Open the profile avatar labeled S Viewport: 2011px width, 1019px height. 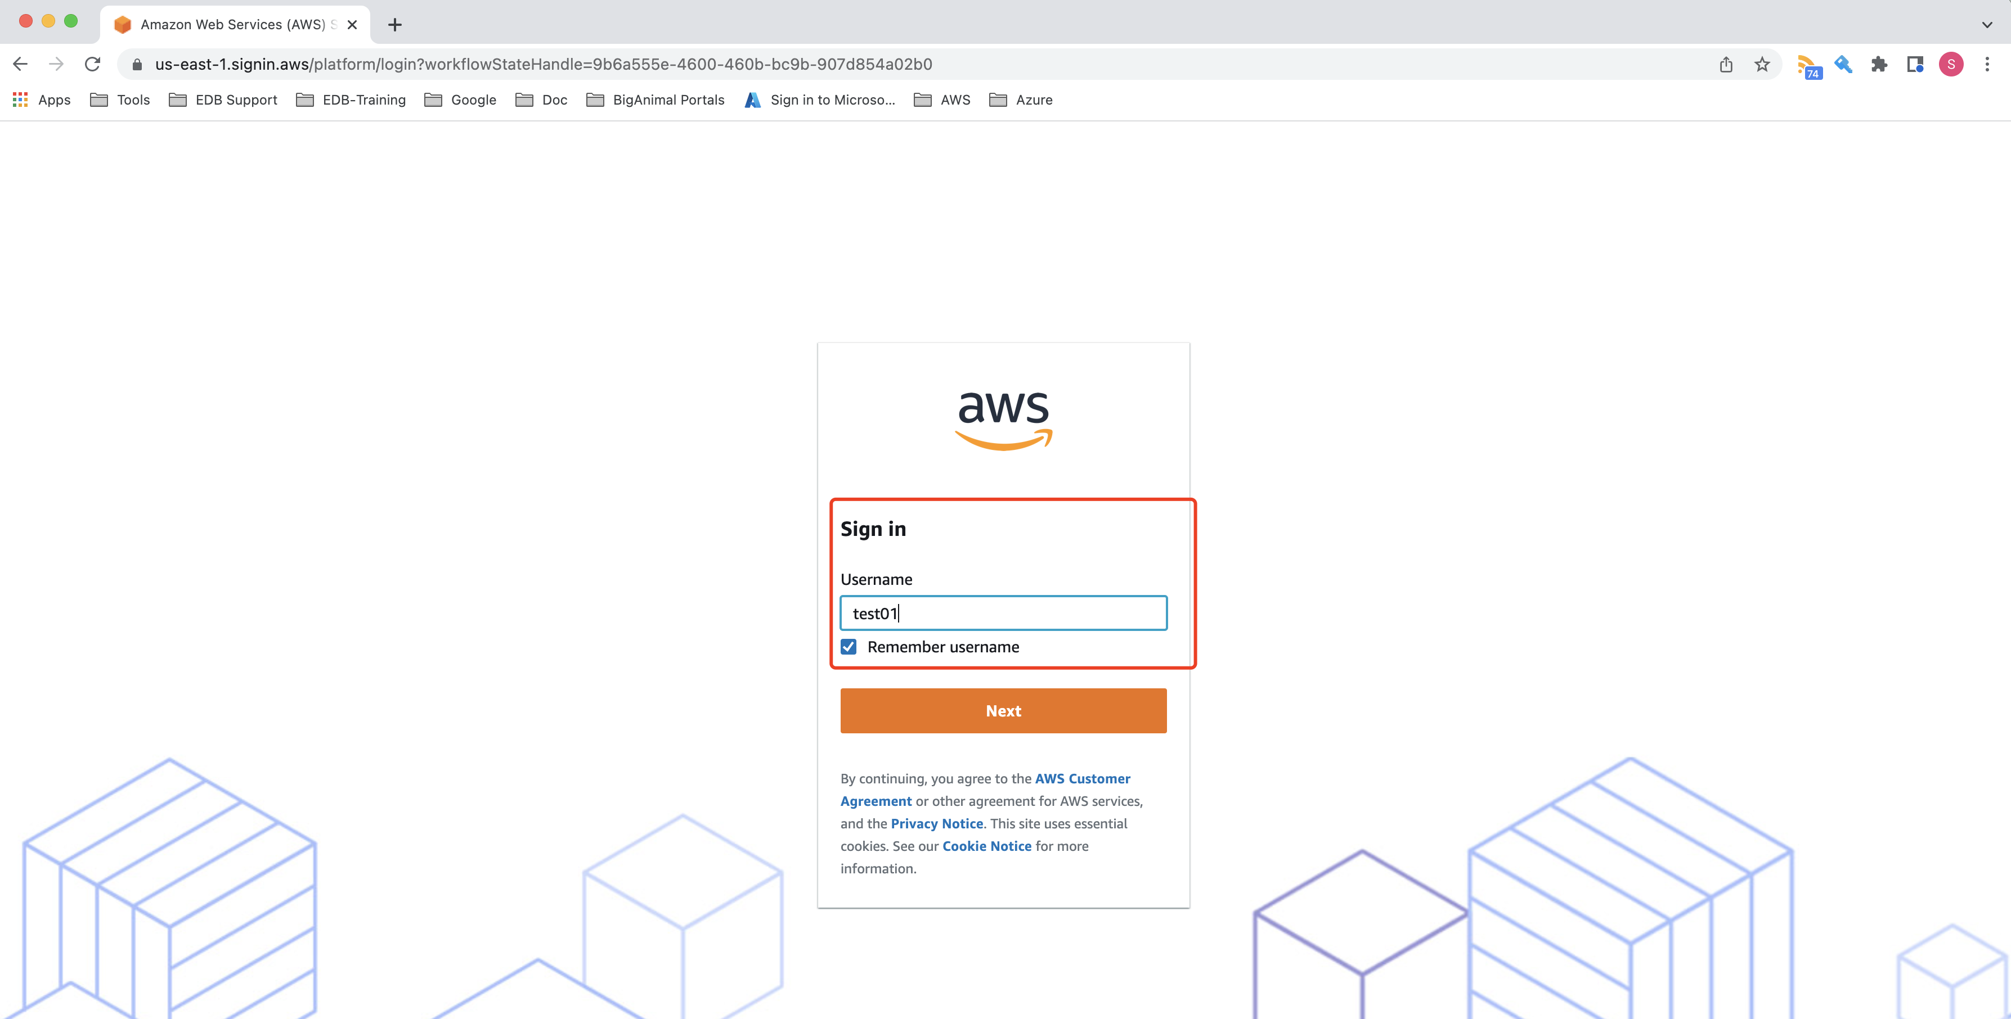[1951, 64]
